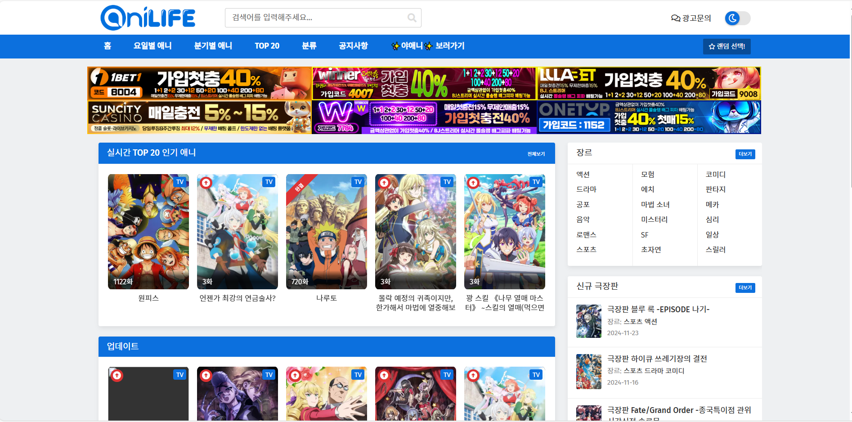Open the 1BET1 code 8004 banner
The image size is (852, 422).
(200, 83)
